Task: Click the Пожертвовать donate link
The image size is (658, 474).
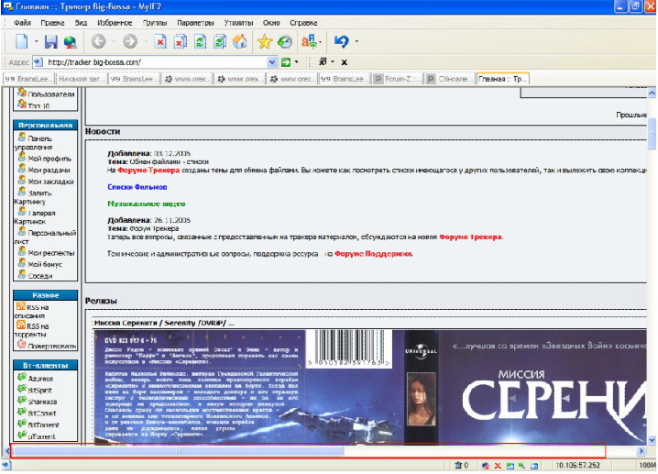Action: pyautogui.click(x=52, y=347)
